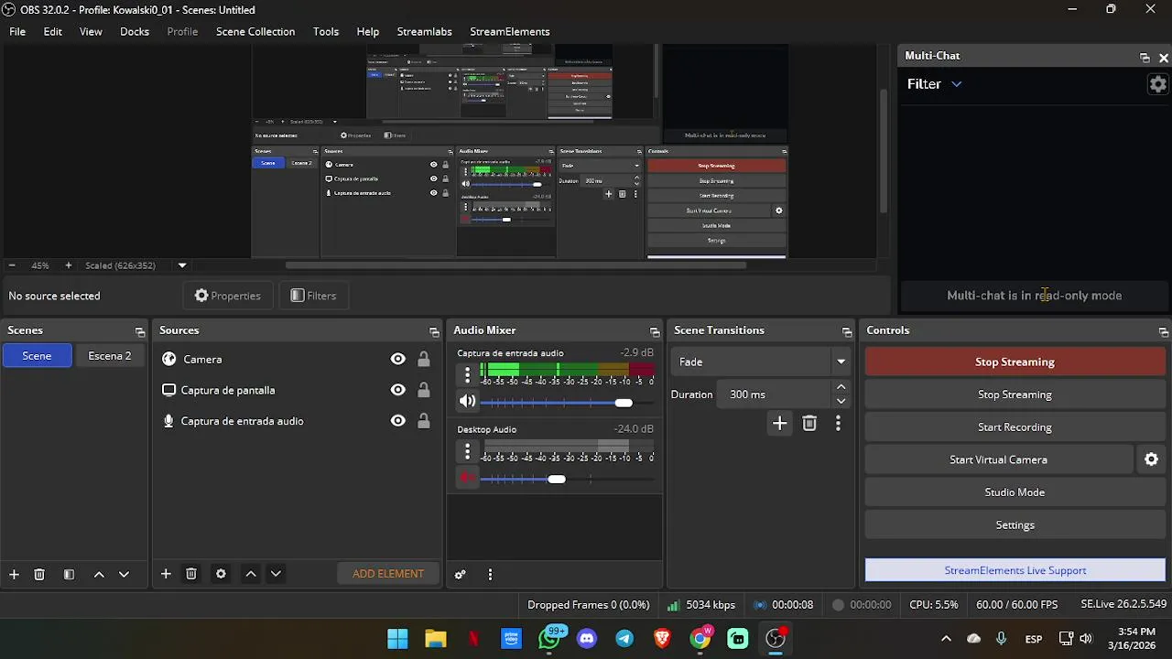Screen dimensions: 1172x659
Task: Zoom in the preview with plus
Action: pyautogui.click(x=68, y=265)
